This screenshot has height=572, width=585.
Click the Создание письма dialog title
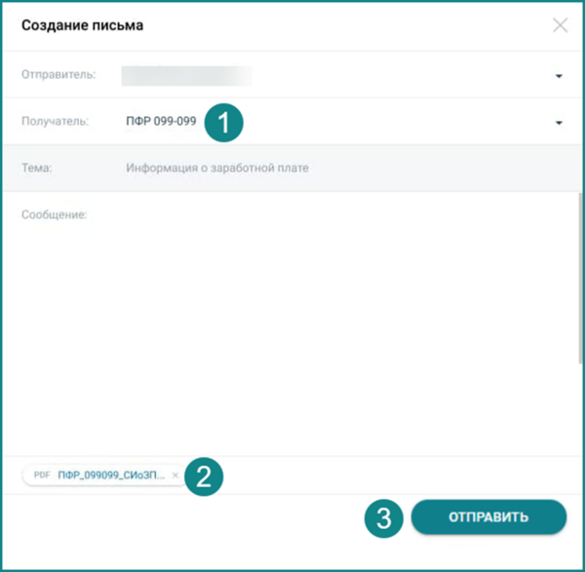(83, 25)
